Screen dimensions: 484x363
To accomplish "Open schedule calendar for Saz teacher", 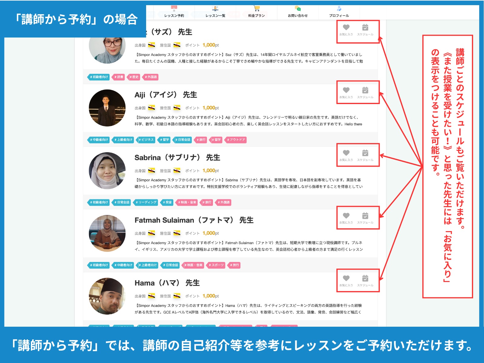I will click(365, 30).
